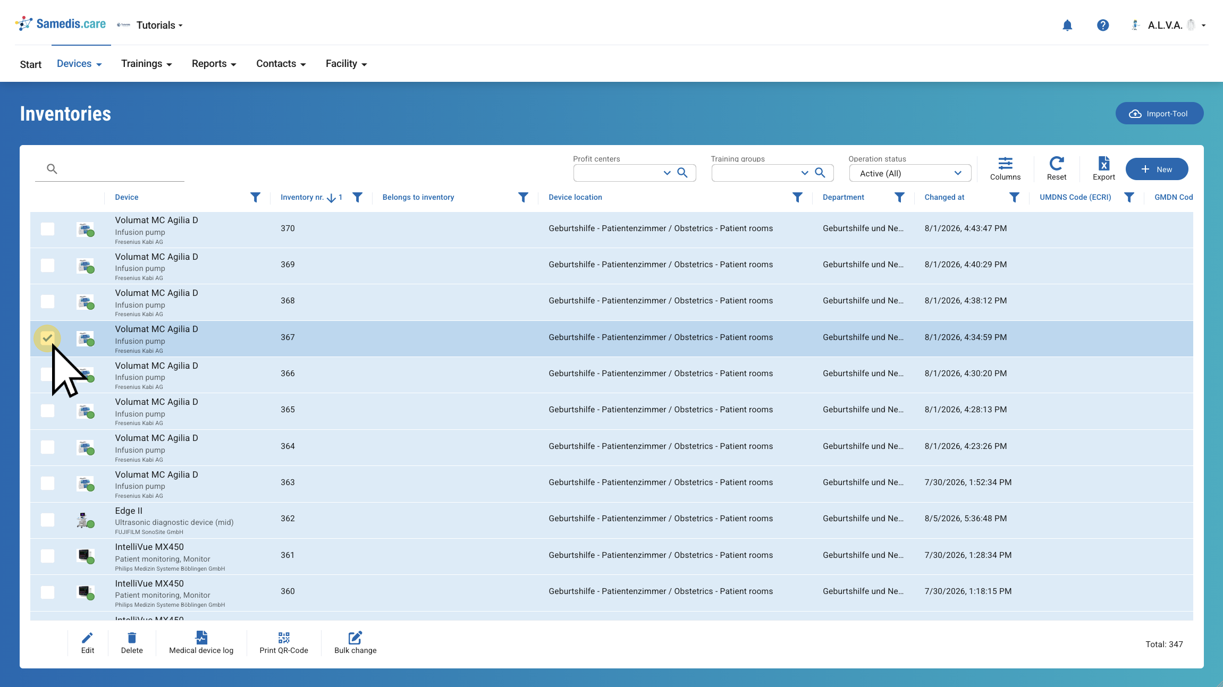1223x687 pixels.
Task: Export the inventory list to Excel
Action: coord(1104,169)
